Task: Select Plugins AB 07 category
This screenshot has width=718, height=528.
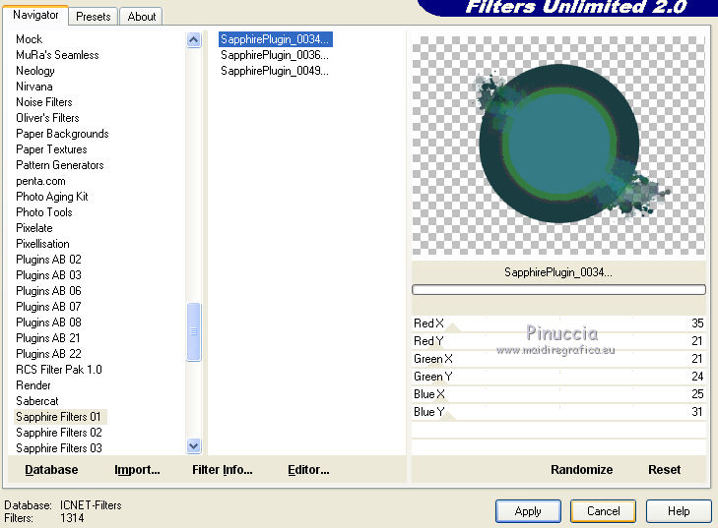Action: coord(48,307)
